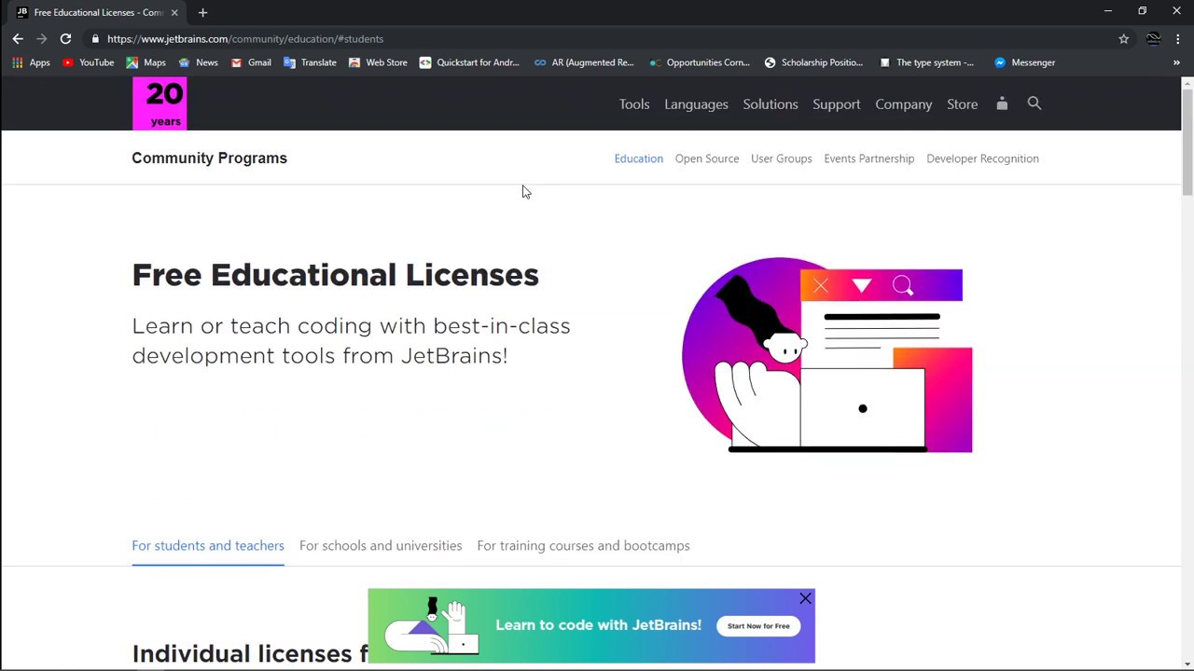Viewport: 1194px width, 671px height.
Task: Open AR (Augmented Re... bookmark
Action: coord(584,62)
